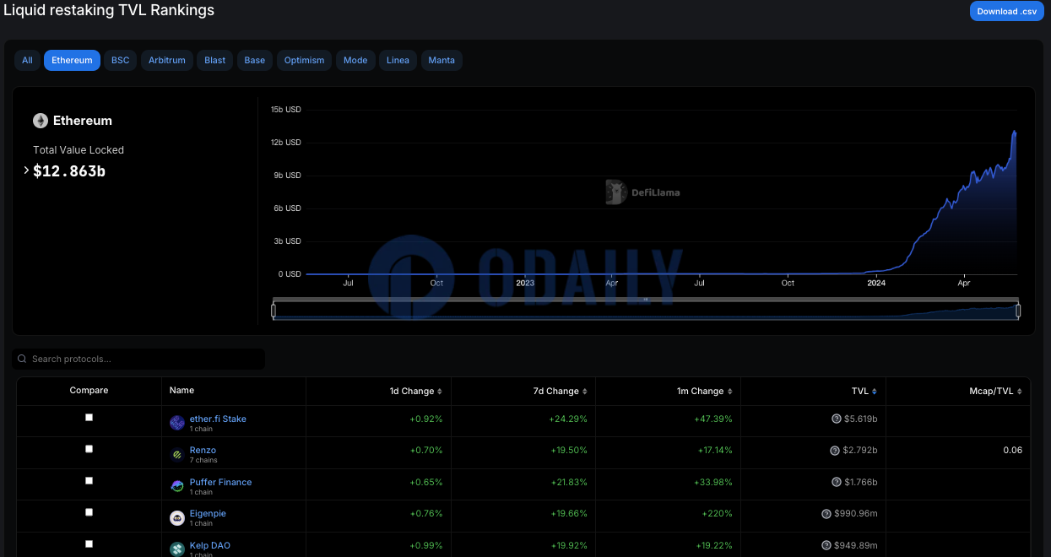The width and height of the screenshot is (1051, 557).
Task: Switch to the All chains tab
Action: (27, 61)
